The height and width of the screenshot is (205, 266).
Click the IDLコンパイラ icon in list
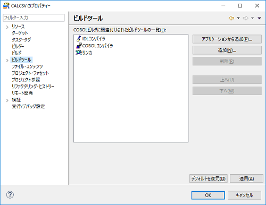79,39
